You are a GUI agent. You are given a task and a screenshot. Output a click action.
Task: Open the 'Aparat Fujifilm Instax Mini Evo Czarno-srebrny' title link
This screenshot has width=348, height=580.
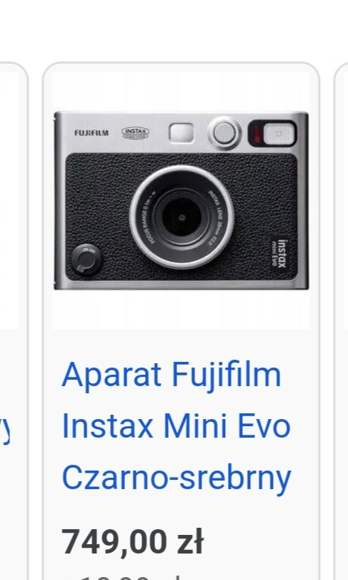click(x=177, y=426)
